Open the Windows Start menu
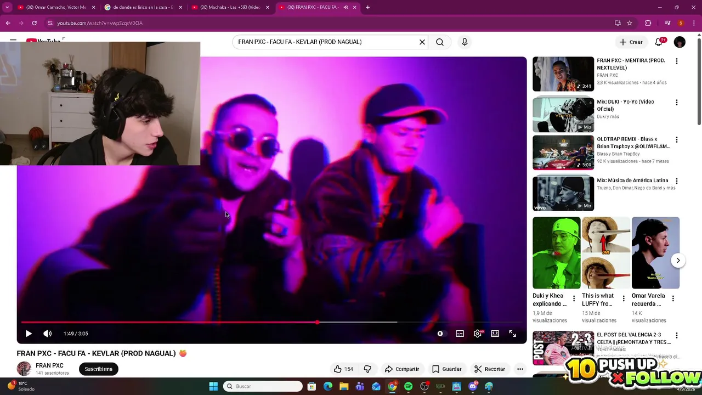Screen dimensions: 702x395 [x=213, y=386]
